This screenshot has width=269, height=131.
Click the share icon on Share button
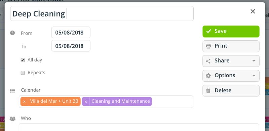point(208,61)
